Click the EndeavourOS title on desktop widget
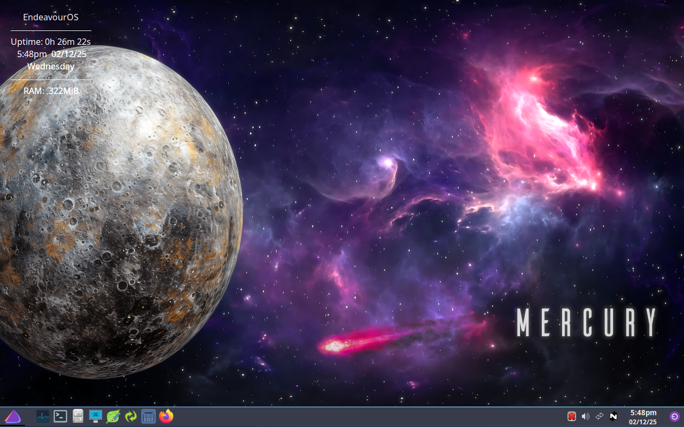 point(51,17)
